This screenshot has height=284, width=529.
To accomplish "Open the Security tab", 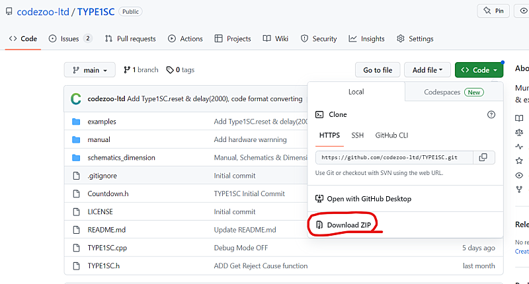I will [x=319, y=39].
